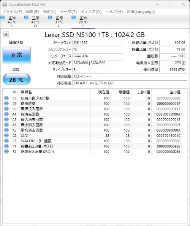
Task: Click the 28 °C temperature button
Action: (x=17, y=79)
